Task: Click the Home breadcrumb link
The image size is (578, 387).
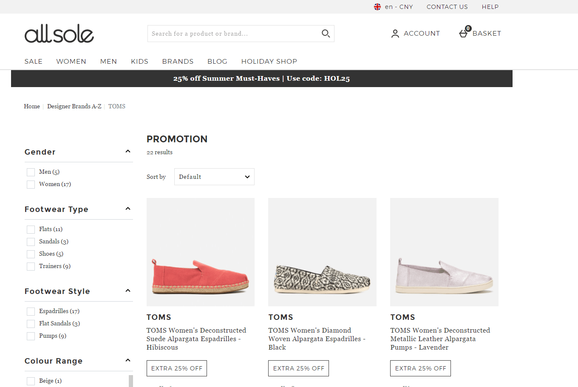Action: coord(32,106)
